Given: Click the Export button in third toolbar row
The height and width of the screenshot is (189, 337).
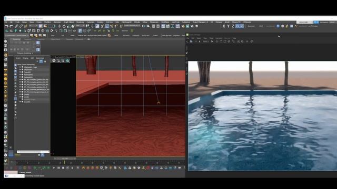Looking at the screenshot, I should pyautogui.click(x=155, y=36).
